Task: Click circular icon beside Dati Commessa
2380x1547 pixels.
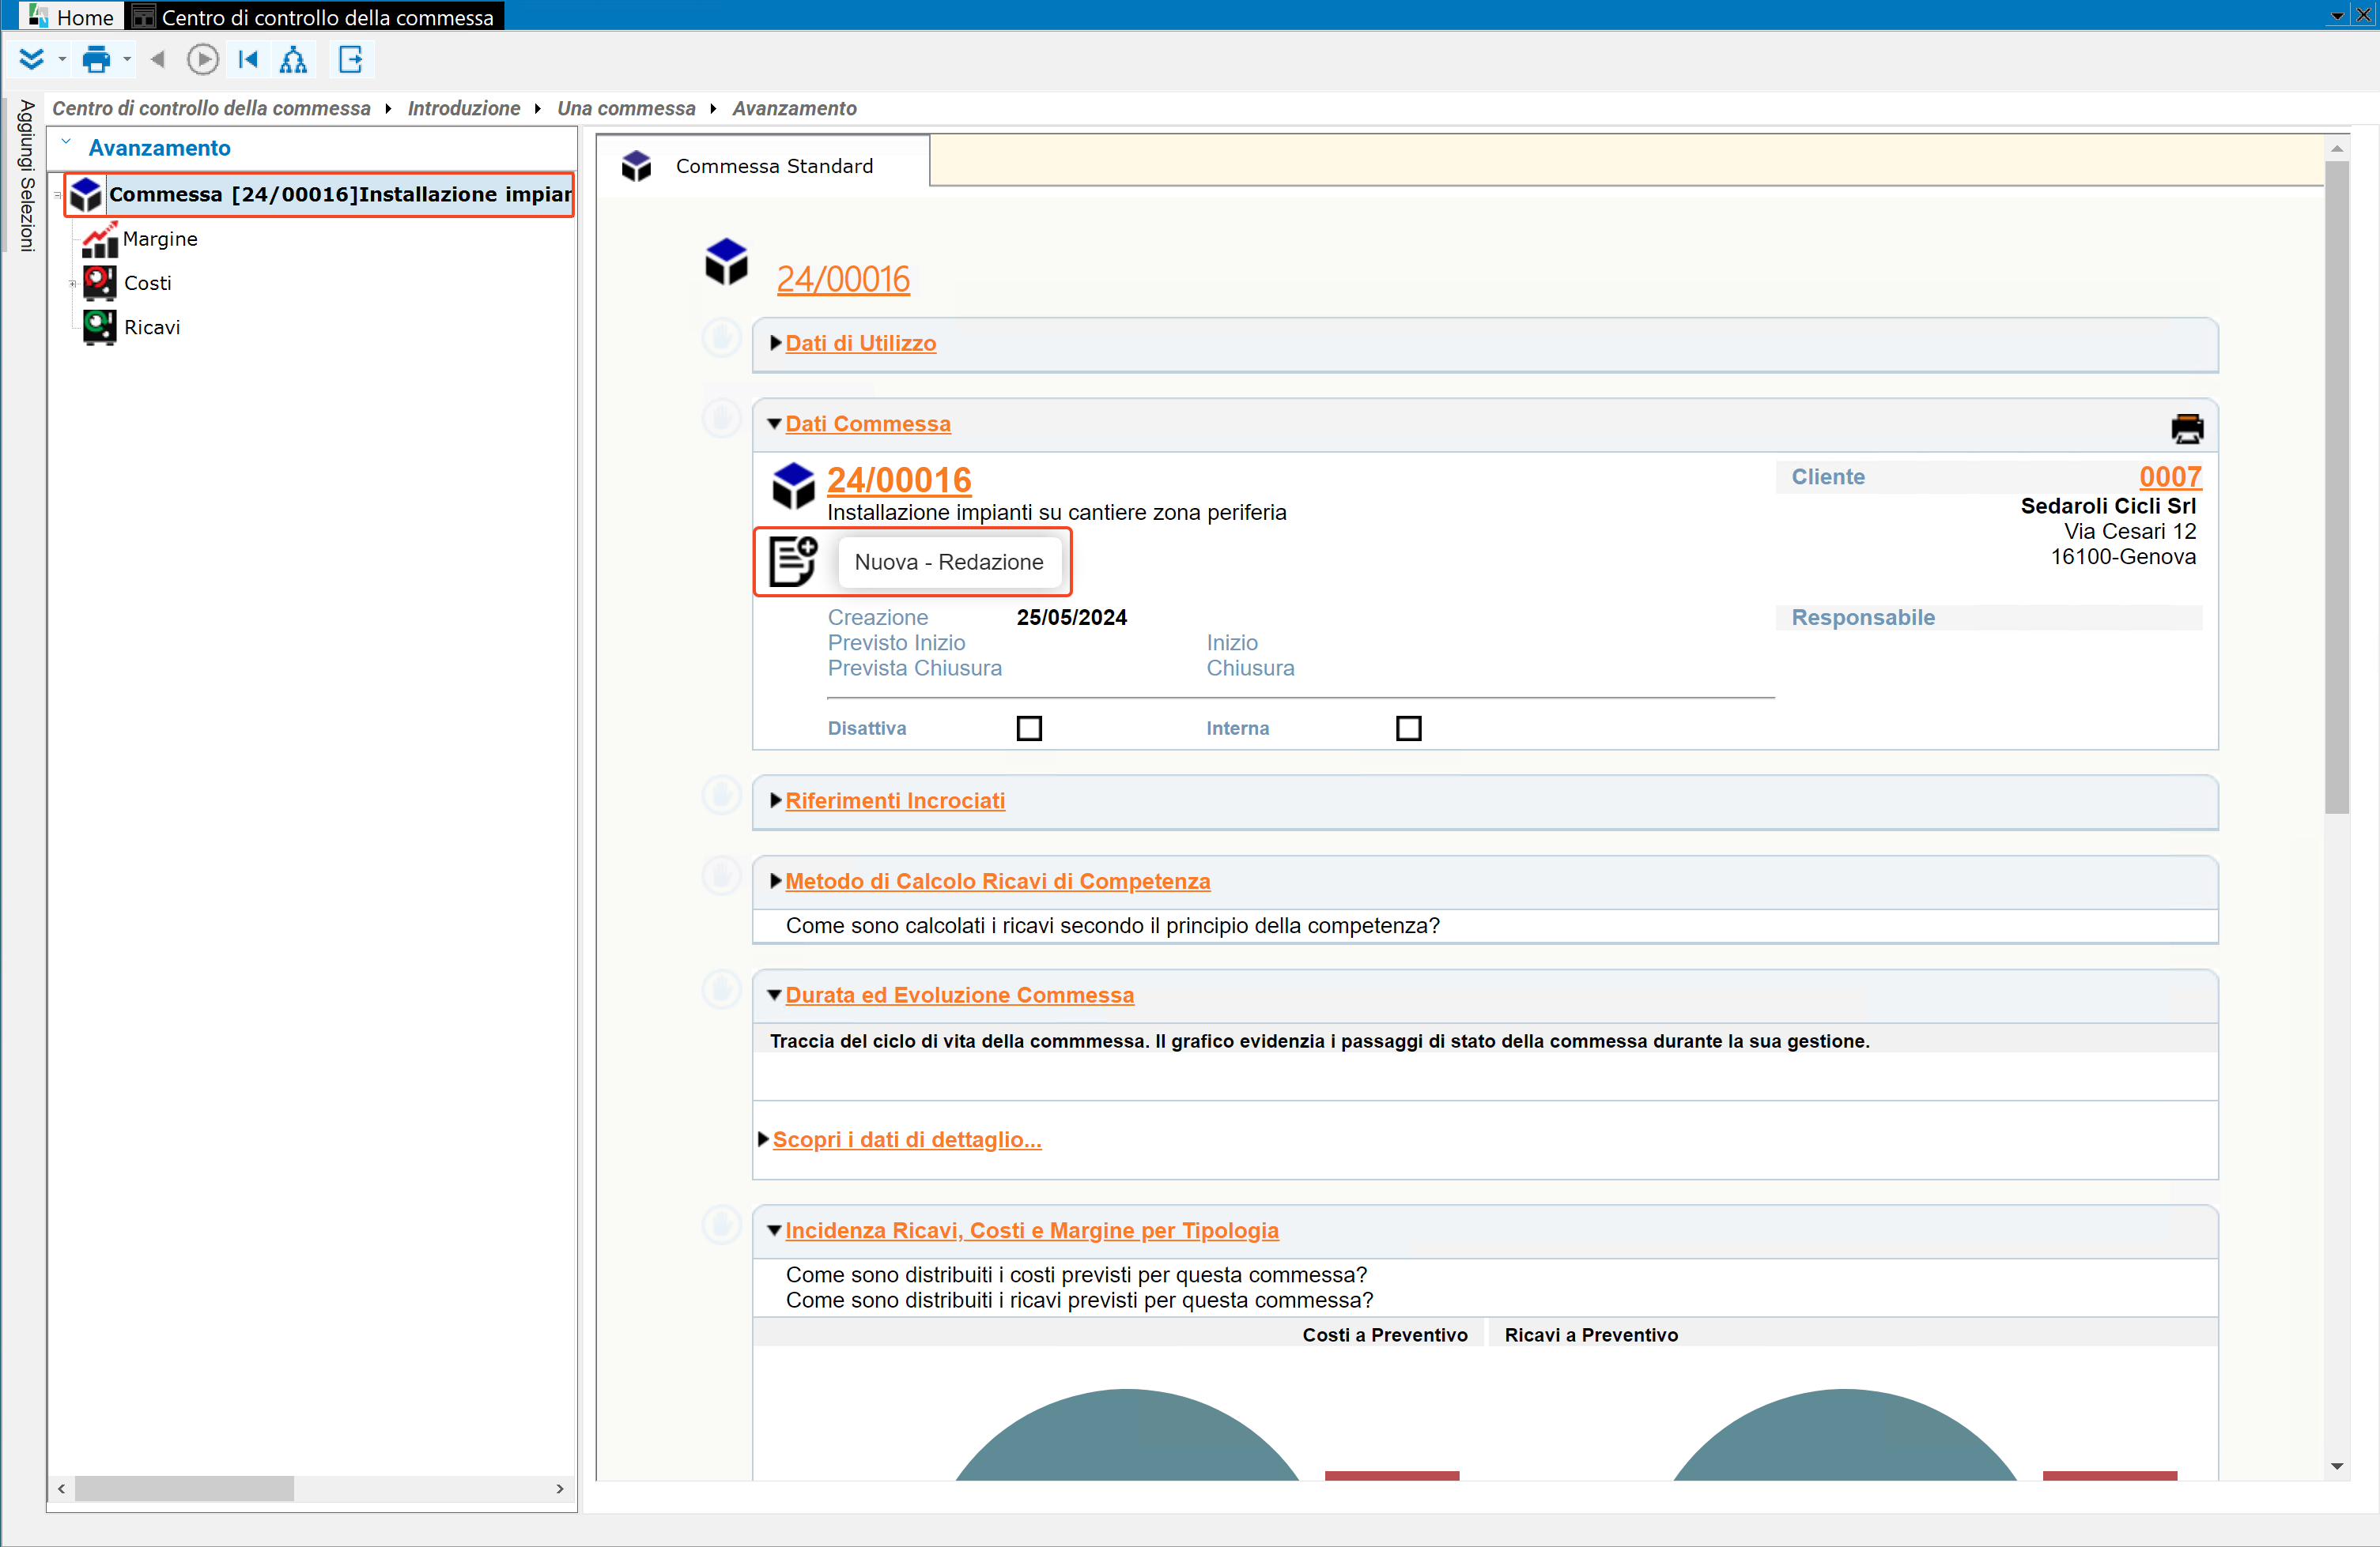Action: [x=721, y=418]
